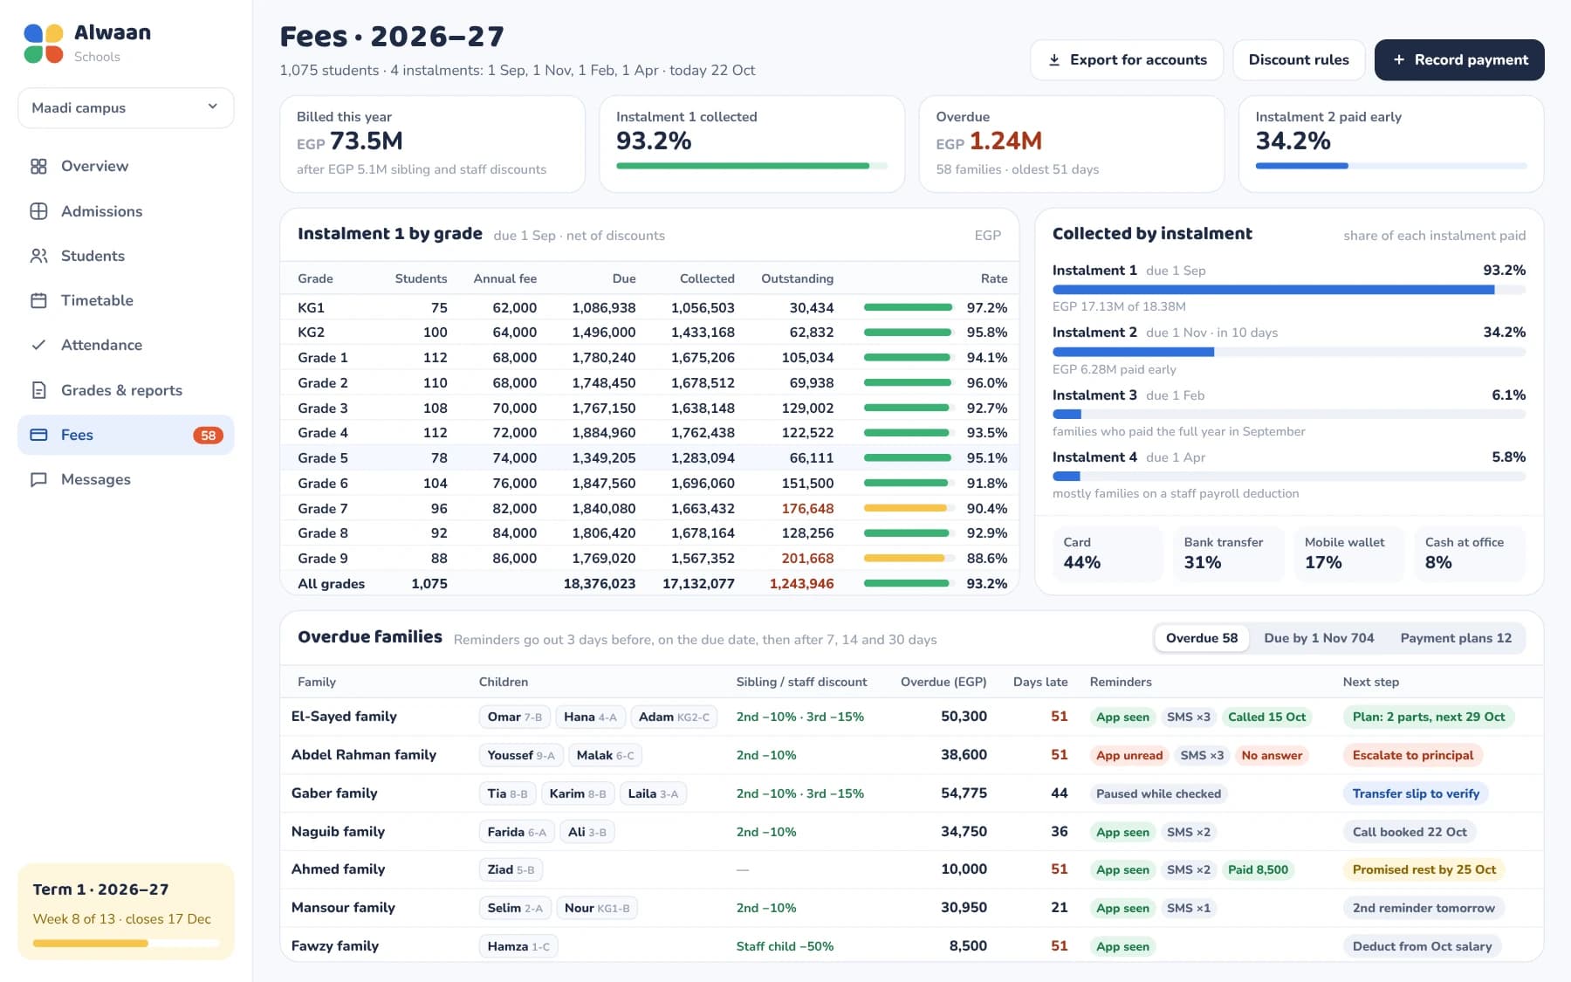Viewport: 1571px width, 982px height.
Task: Click the Overdue EGP 1.24M card
Action: click(1071, 144)
